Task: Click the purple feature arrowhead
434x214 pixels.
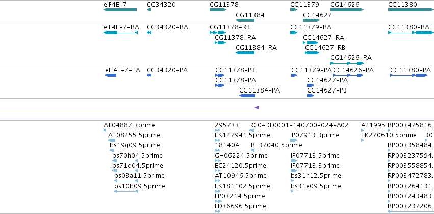Action: click(x=257, y=108)
